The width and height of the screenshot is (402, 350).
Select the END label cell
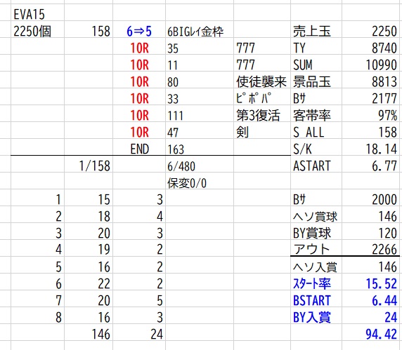pos(139,149)
